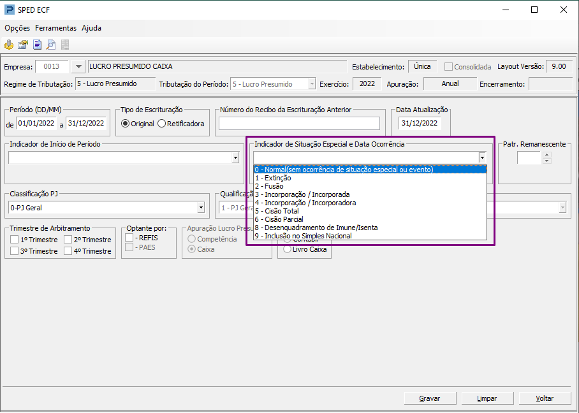
Task: Click the Voltar button
Action: pos(545,398)
